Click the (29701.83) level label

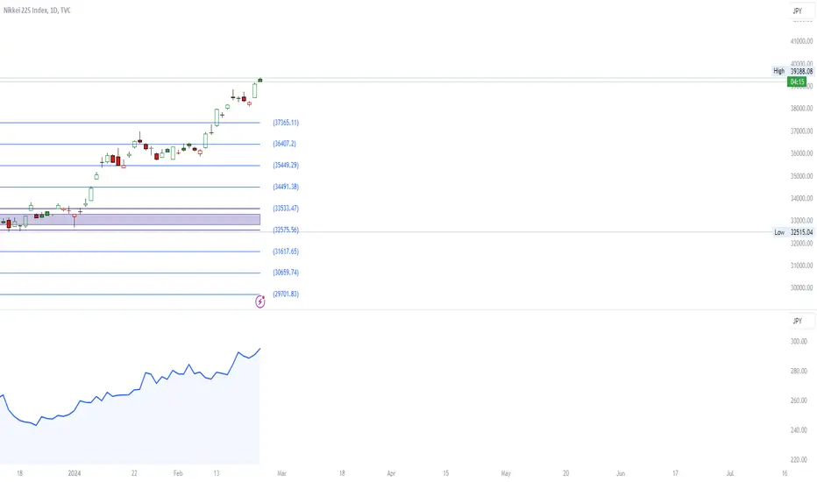[x=286, y=294]
